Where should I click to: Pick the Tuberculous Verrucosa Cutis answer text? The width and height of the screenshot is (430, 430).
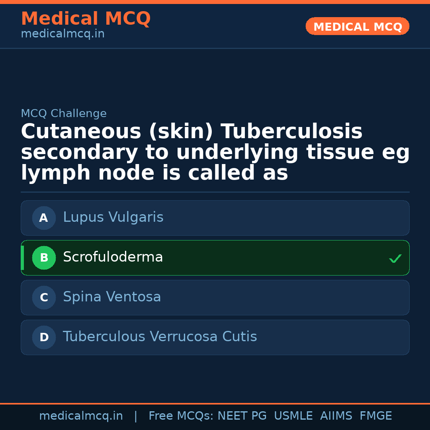(x=160, y=337)
